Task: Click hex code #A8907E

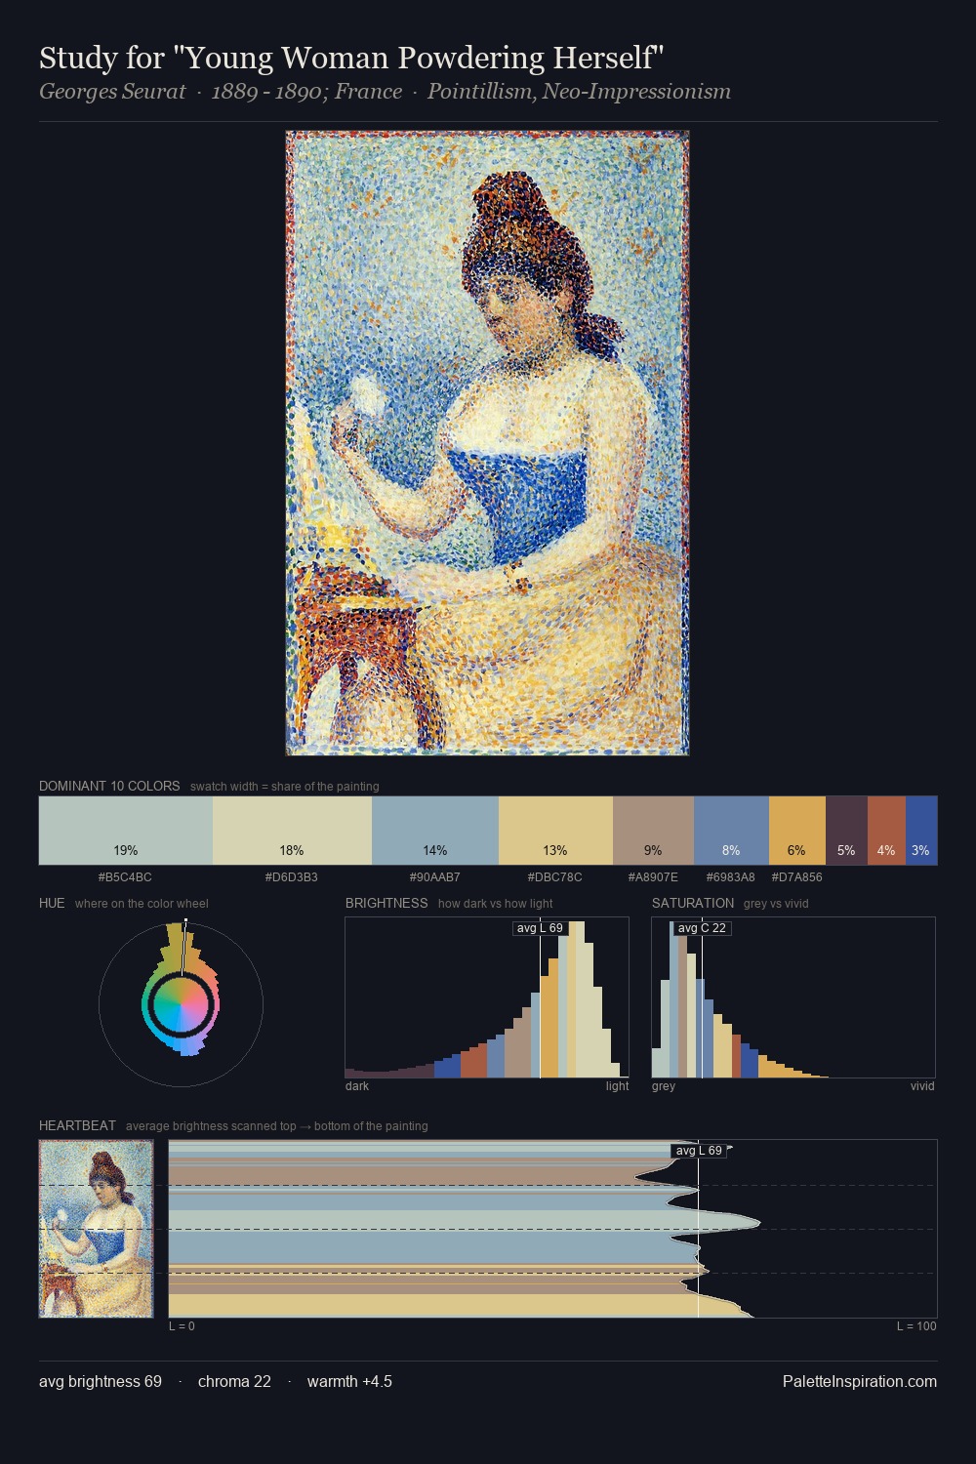Action: point(653,877)
